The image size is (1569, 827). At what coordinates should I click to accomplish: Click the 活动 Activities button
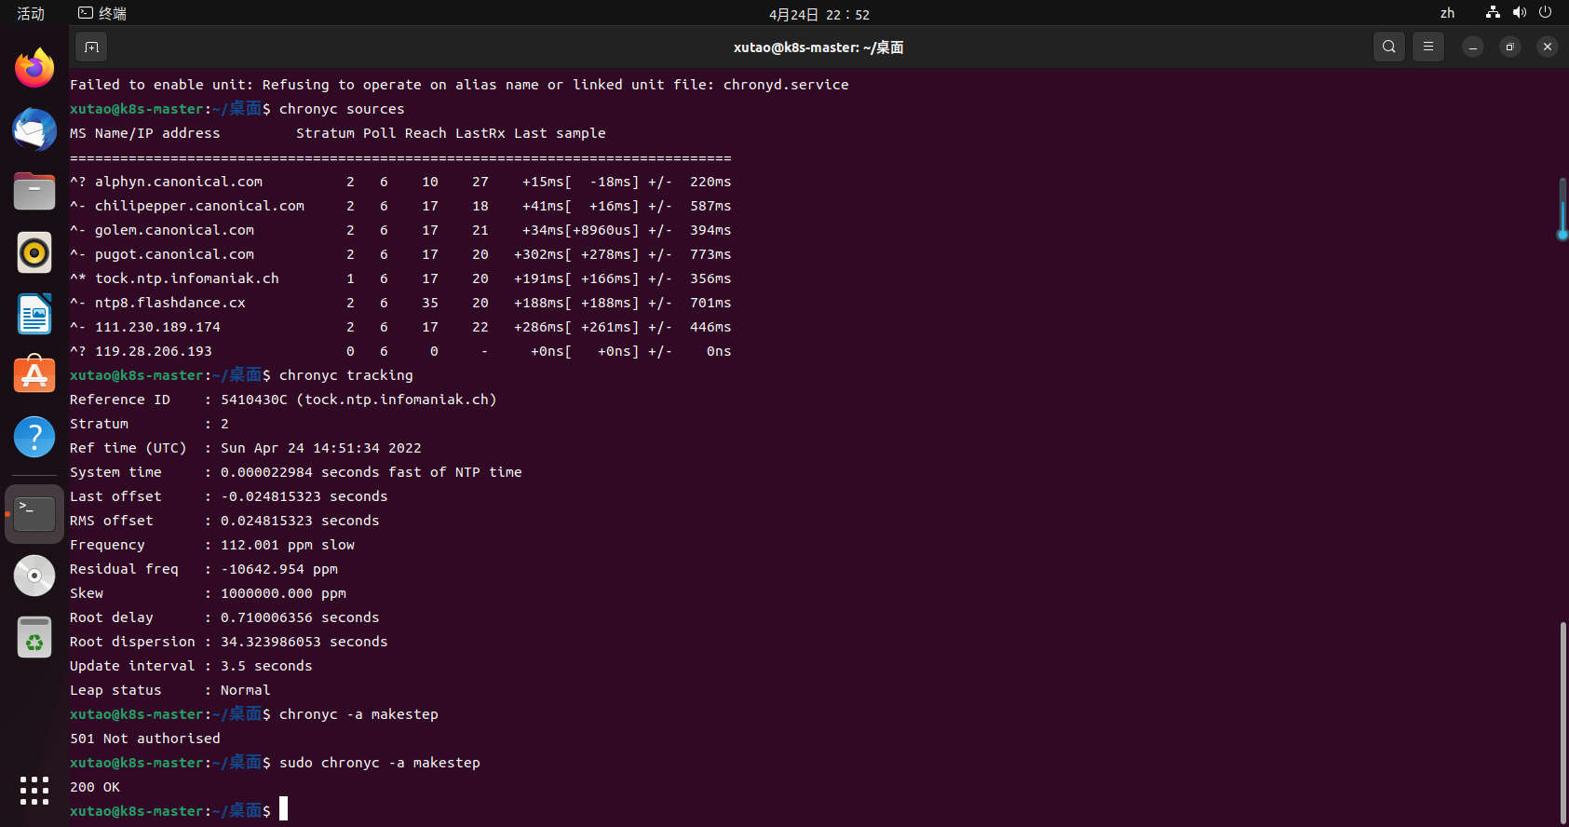(x=31, y=13)
